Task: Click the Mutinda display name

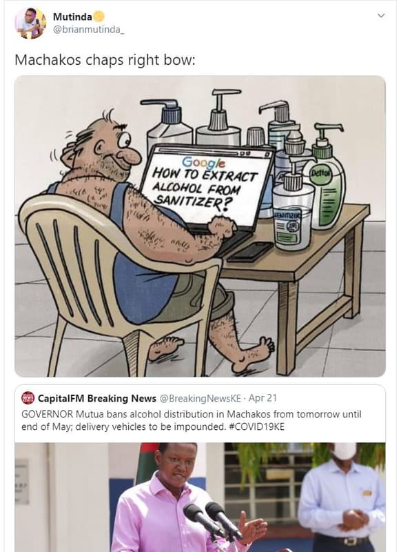Action: [72, 17]
